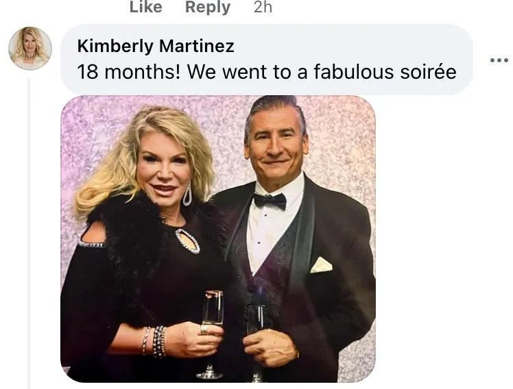Click the beaded bracelets on the woman's wrist
This screenshot has width=513, height=389.
tap(157, 340)
